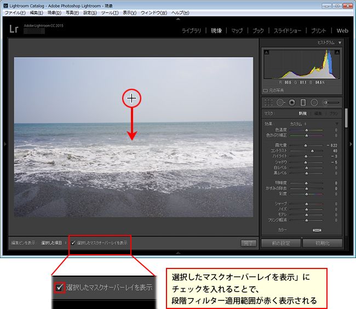Select 新規 mask mode

click(302, 113)
